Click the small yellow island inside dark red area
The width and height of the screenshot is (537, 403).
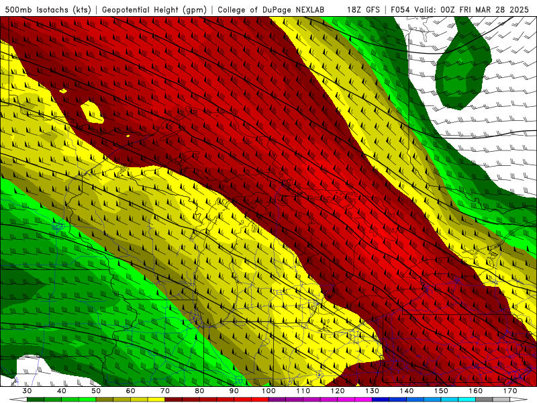pos(92,112)
